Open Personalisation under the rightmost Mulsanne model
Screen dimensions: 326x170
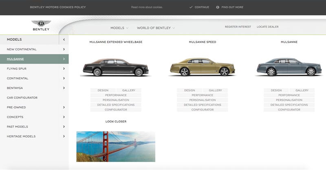click(x=289, y=100)
